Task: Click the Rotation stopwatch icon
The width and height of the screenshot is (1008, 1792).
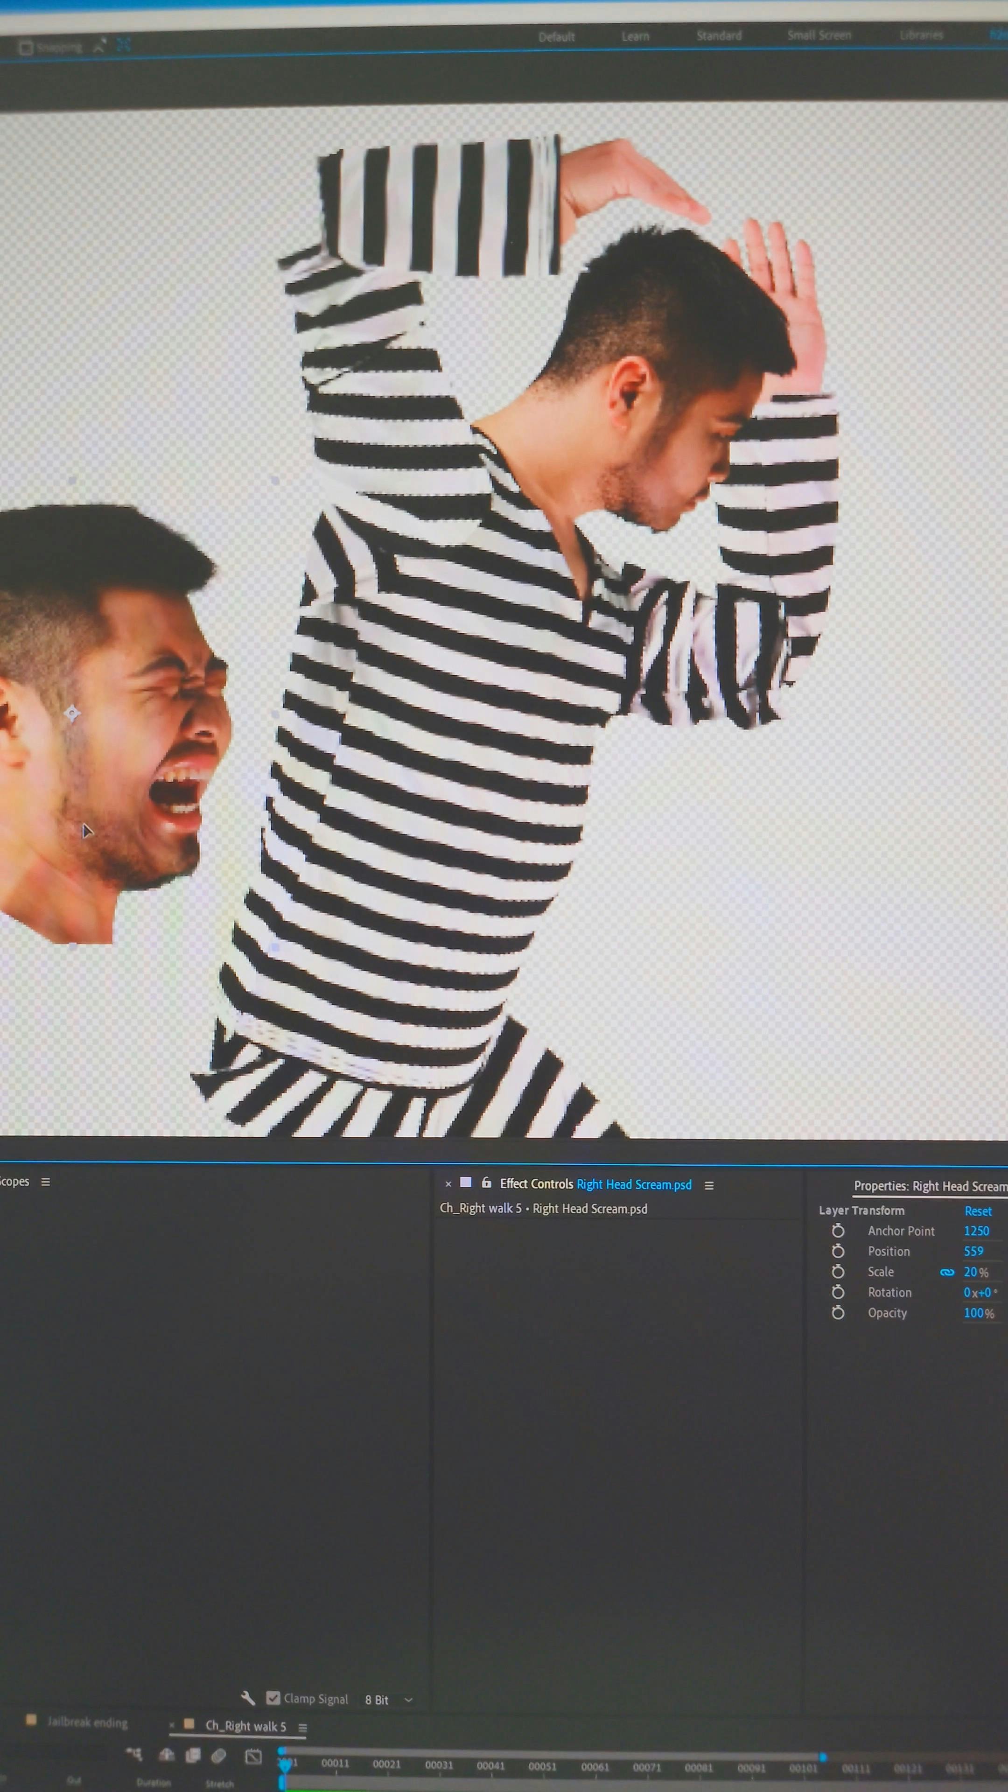Action: point(838,1292)
